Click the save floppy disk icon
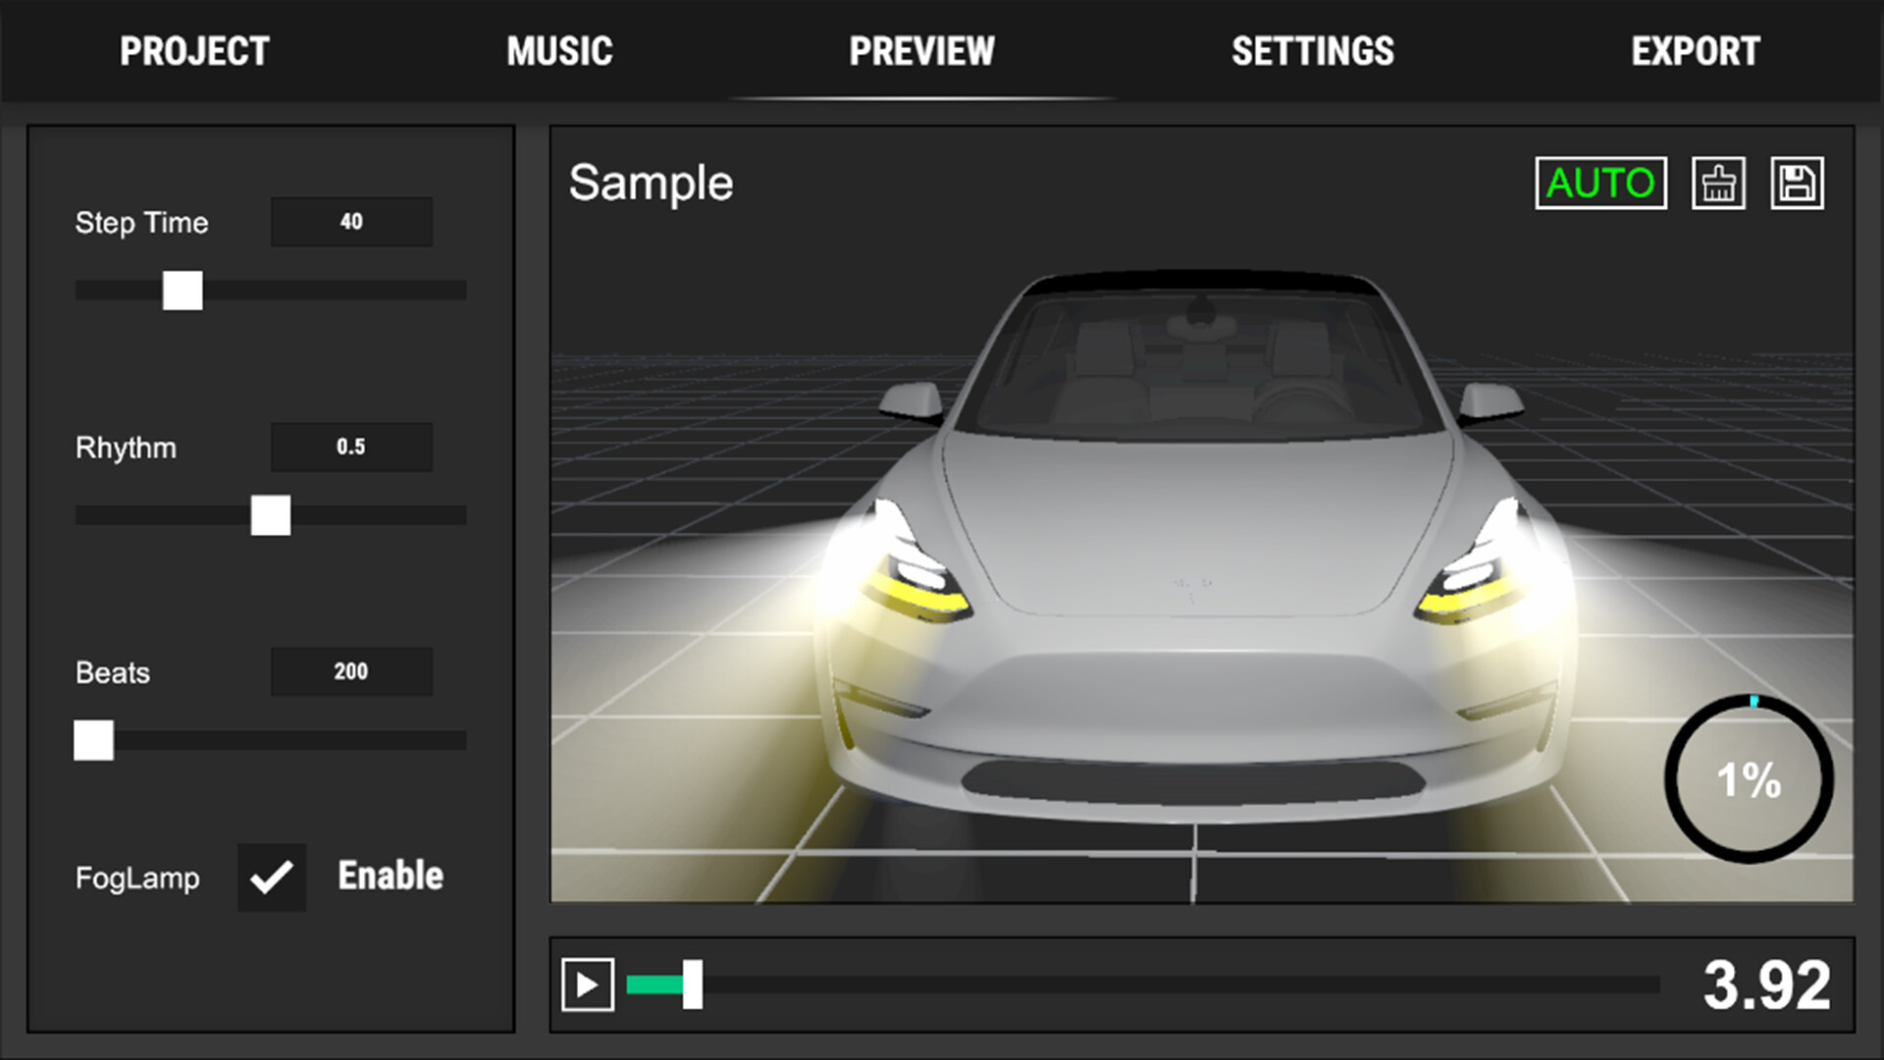The image size is (1884, 1060). point(1796,183)
